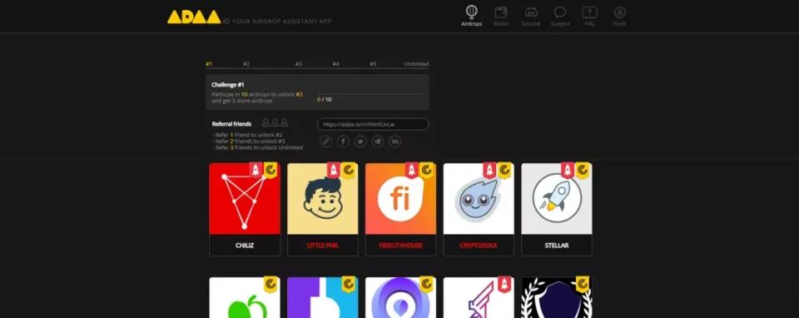799x318 pixels.
Task: Select the Unlimited level tab
Action: 416,64
